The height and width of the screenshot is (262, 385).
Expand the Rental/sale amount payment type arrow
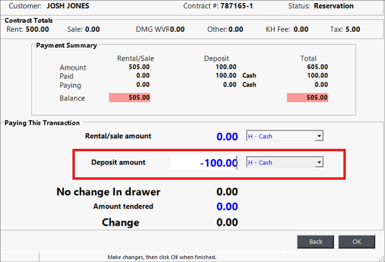(x=319, y=136)
